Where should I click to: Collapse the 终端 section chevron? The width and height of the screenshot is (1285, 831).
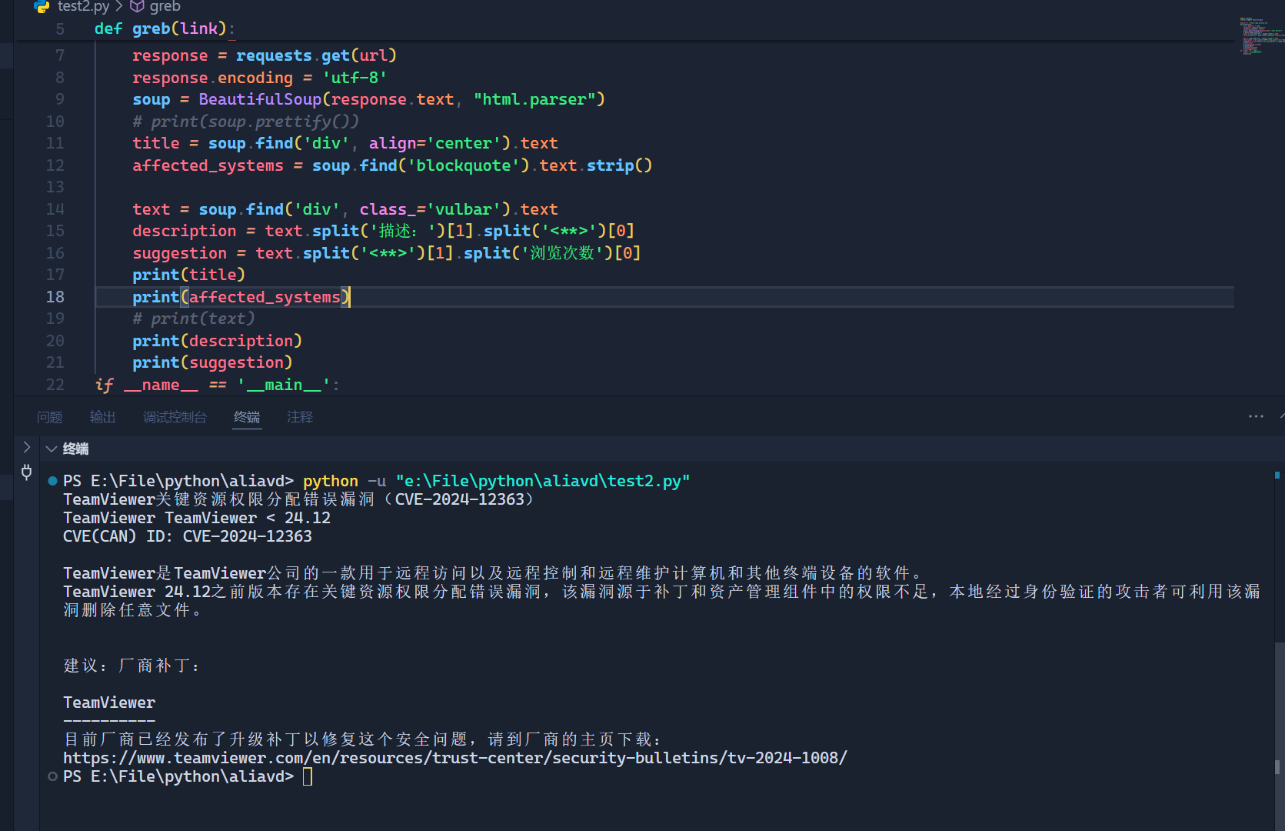coord(52,449)
